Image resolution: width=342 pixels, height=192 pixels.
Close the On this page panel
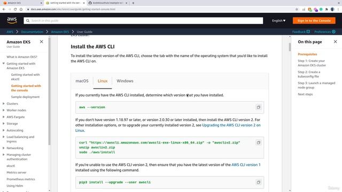335,42
